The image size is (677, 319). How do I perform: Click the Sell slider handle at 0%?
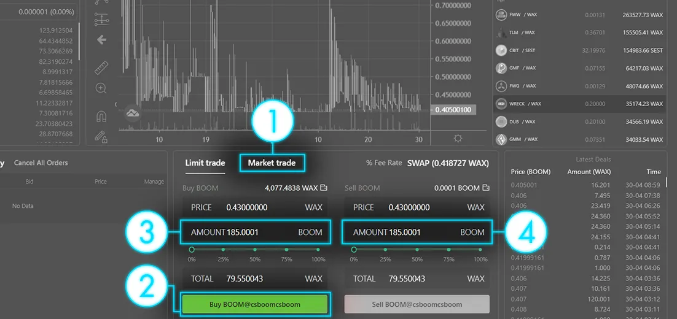pyautogui.click(x=354, y=250)
